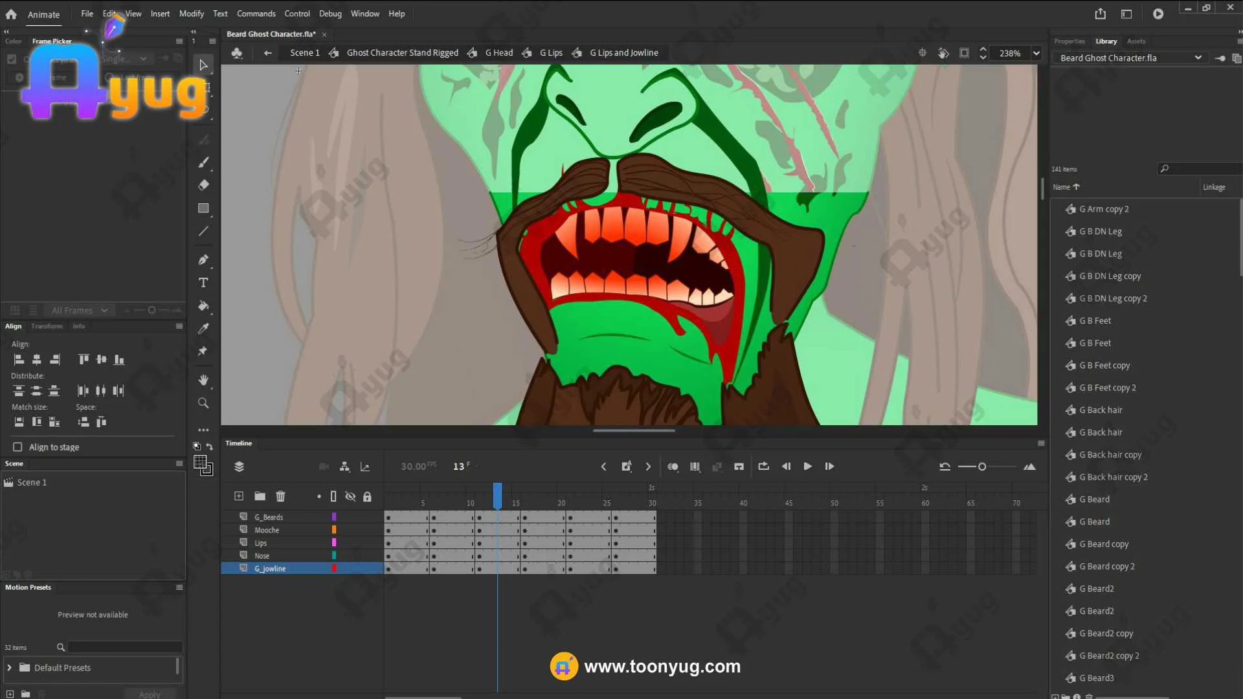The height and width of the screenshot is (699, 1243).
Task: Open the library document dropdown
Action: pyautogui.click(x=1198, y=58)
